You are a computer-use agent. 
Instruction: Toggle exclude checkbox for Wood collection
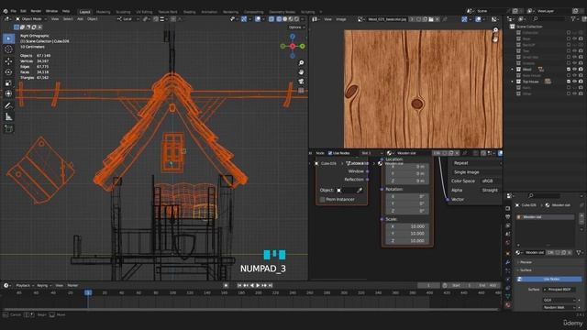click(x=569, y=70)
